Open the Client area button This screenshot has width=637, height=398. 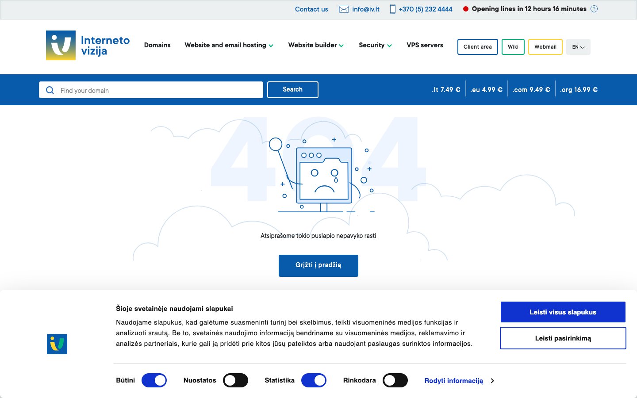click(478, 47)
